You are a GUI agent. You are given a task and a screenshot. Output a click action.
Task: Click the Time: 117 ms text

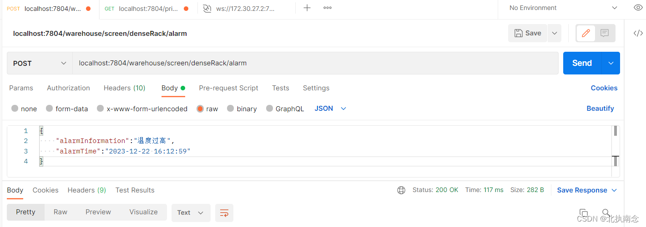[484, 190]
